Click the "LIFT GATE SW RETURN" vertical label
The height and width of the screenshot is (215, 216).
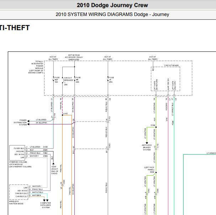[156, 85]
